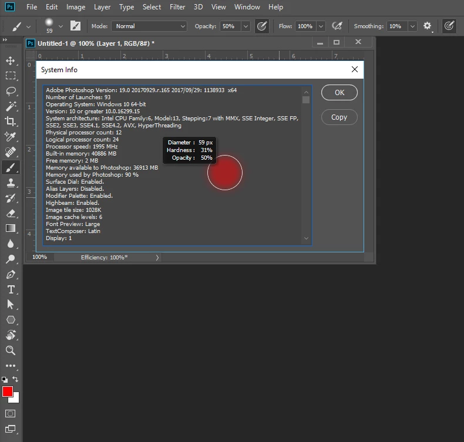Select the Lasso tool

[x=11, y=91]
